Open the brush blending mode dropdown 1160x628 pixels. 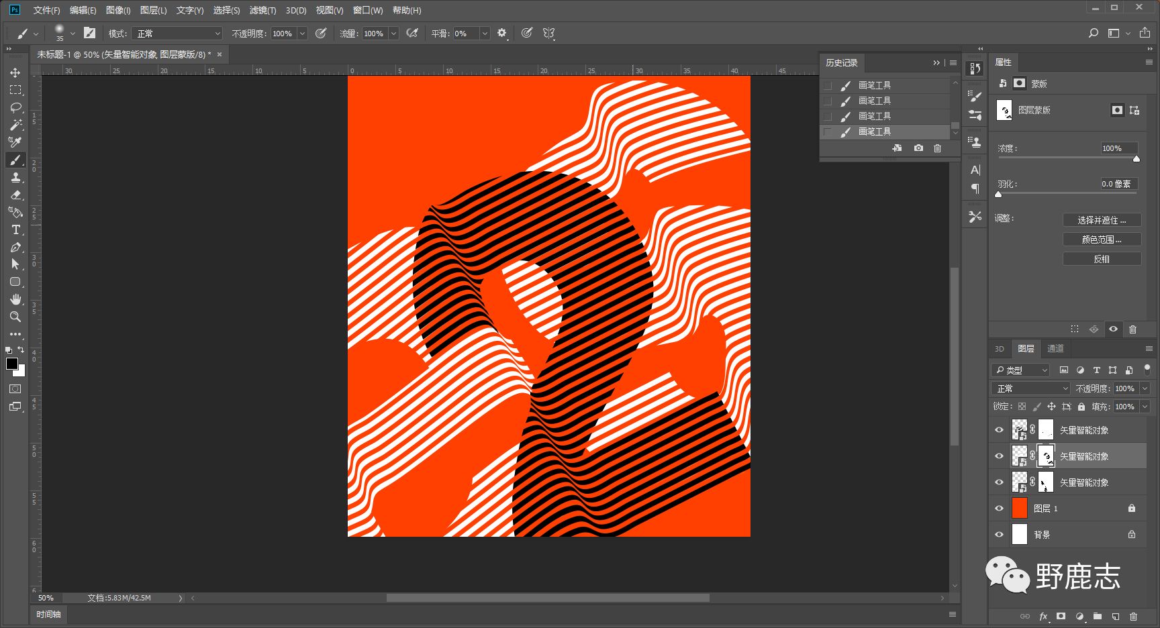(177, 34)
